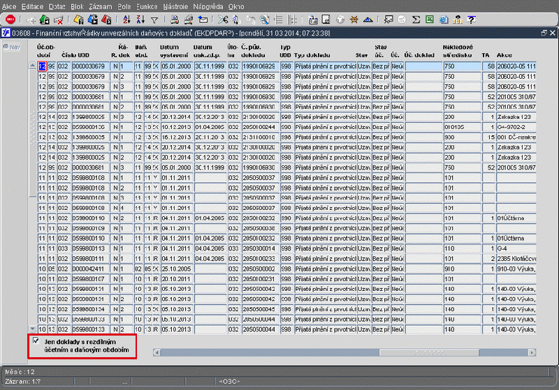Click the cost center cell 010105

tap(462, 127)
